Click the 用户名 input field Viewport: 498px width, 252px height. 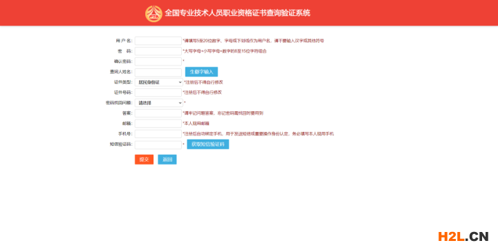[158, 41]
